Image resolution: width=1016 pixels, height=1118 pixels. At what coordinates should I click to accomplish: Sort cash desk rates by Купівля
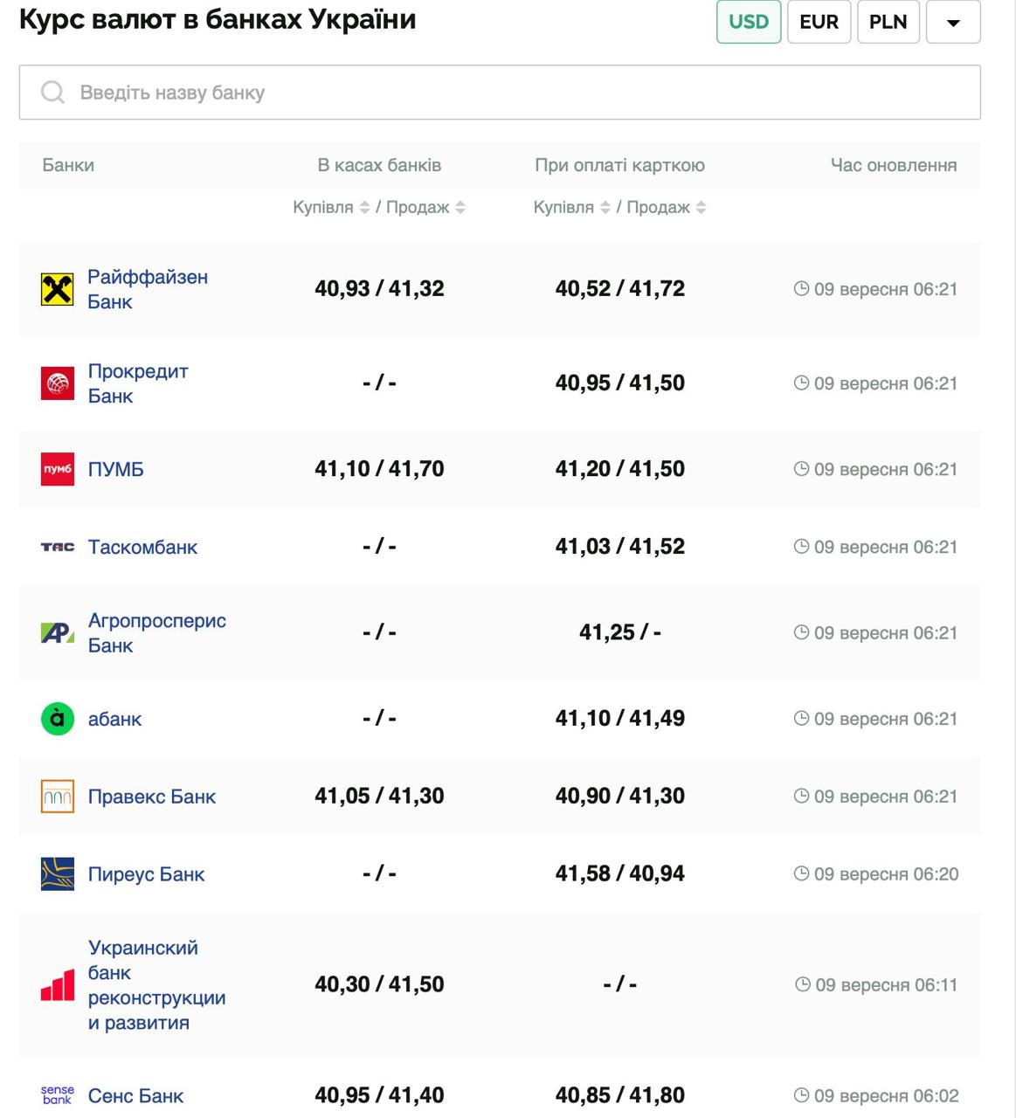[x=364, y=207]
